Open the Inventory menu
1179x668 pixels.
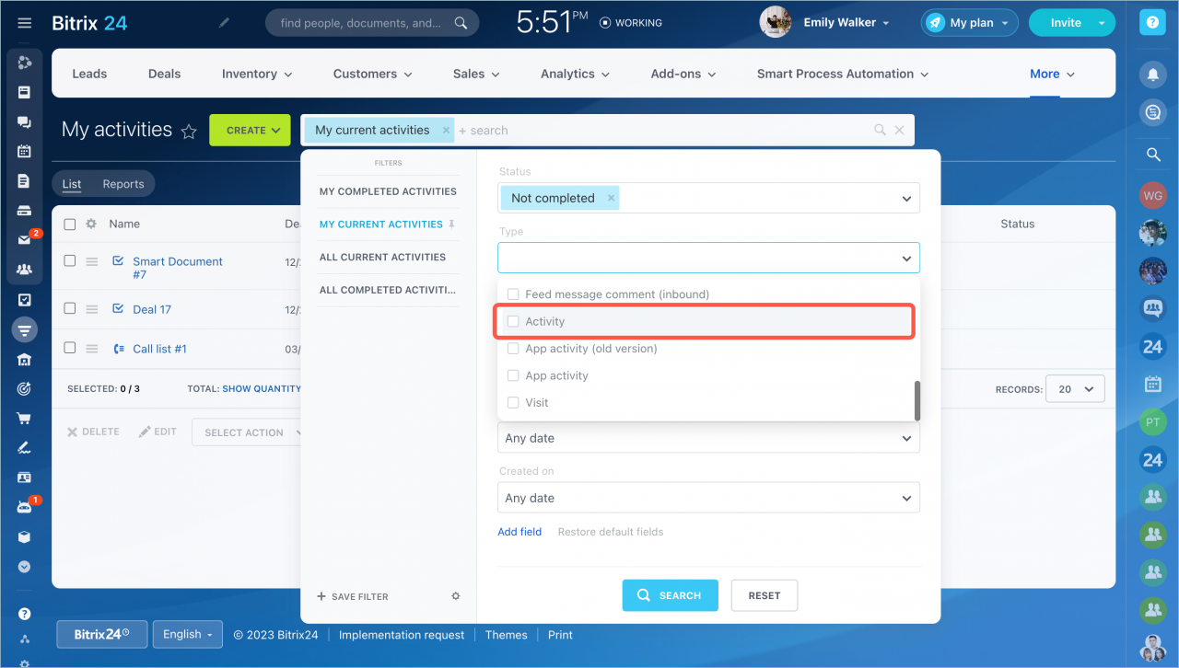click(257, 74)
